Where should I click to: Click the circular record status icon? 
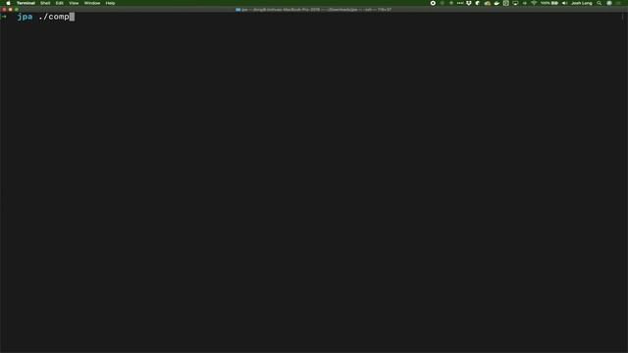[433, 3]
